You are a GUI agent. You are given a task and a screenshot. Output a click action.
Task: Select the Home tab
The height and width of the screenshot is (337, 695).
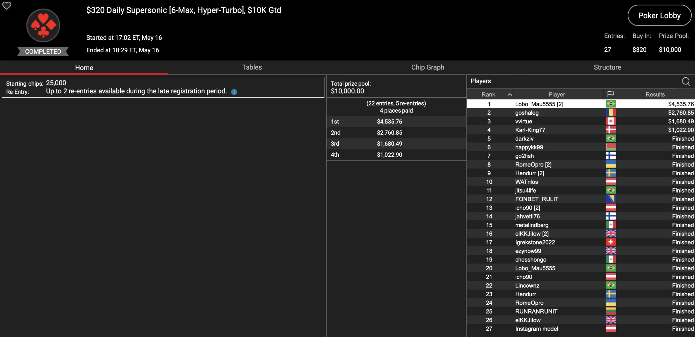[x=84, y=68]
